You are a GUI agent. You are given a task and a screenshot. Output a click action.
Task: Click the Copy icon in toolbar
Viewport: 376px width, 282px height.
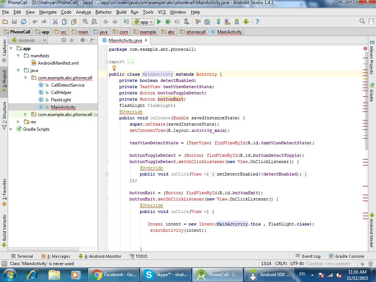pyautogui.click(x=65, y=22)
